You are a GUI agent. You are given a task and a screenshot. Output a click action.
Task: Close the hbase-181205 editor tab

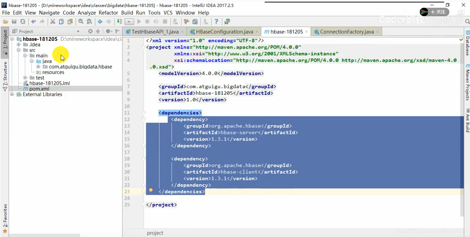[x=307, y=32]
